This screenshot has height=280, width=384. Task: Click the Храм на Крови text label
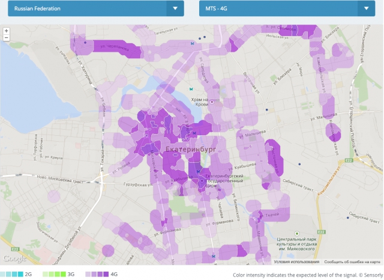(x=200, y=102)
